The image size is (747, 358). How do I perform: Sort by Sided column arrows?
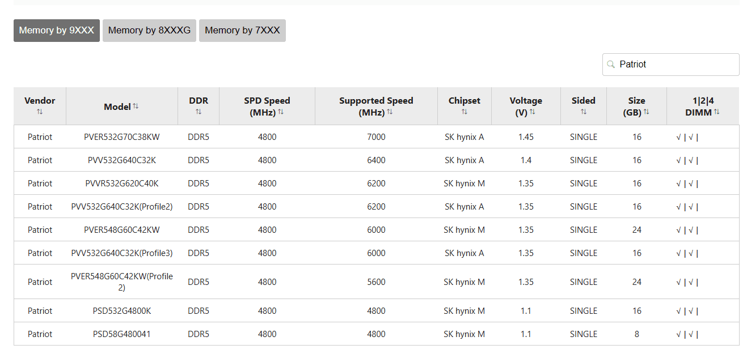(x=583, y=112)
